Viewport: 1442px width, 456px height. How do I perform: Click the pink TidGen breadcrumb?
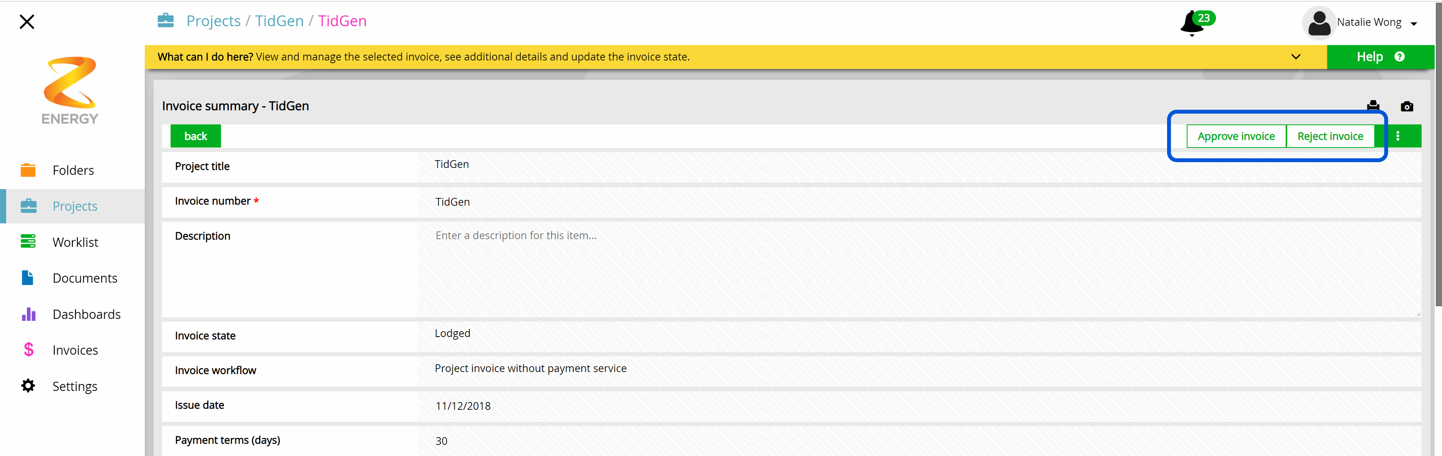pyautogui.click(x=342, y=21)
